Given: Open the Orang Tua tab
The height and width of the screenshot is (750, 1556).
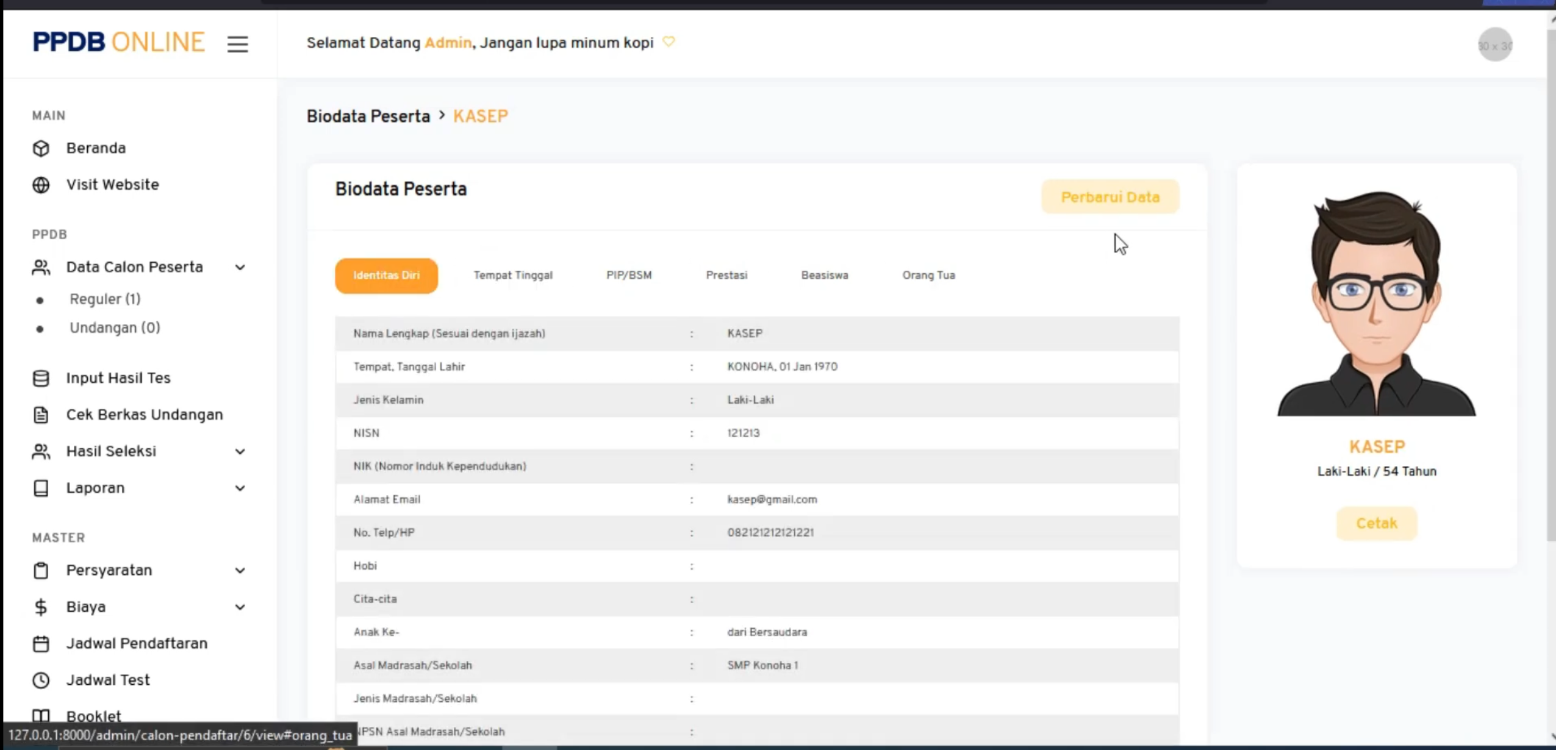Looking at the screenshot, I should pos(928,276).
